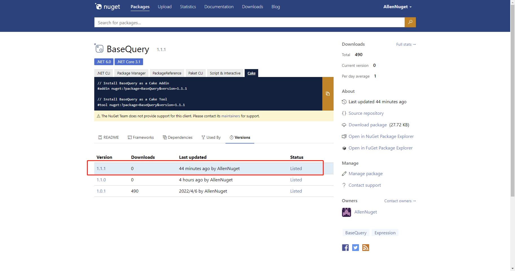Select the .NET CLI install tab
The image size is (515, 271).
(x=104, y=73)
